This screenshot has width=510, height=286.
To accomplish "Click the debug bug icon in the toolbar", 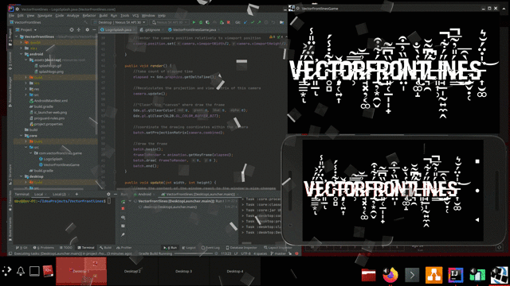I will 201,22.
